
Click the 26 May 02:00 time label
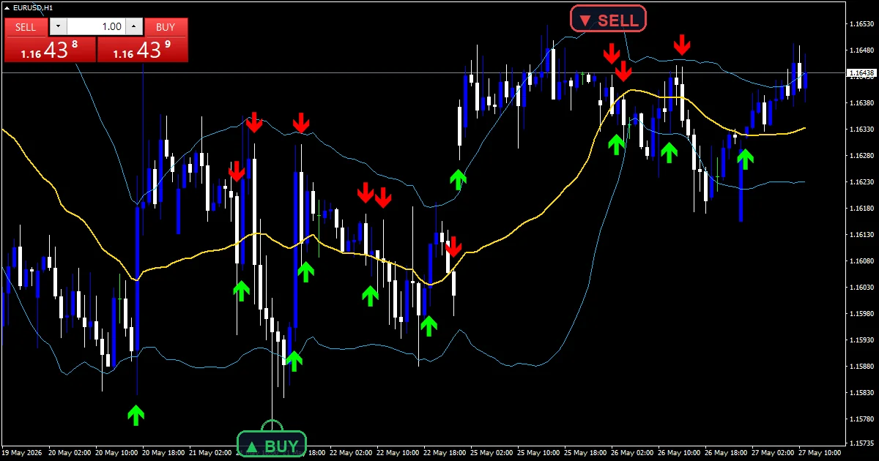(x=634, y=453)
